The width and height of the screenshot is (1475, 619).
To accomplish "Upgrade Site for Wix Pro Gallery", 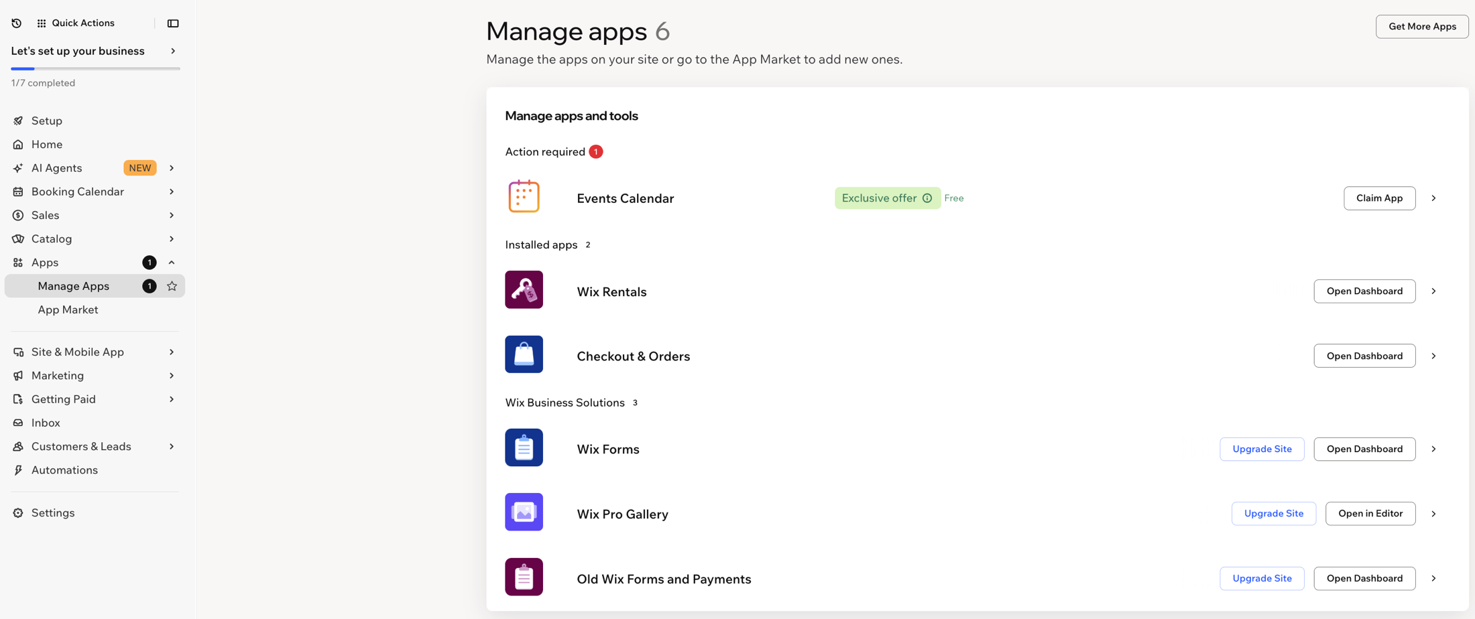I will [1274, 514].
